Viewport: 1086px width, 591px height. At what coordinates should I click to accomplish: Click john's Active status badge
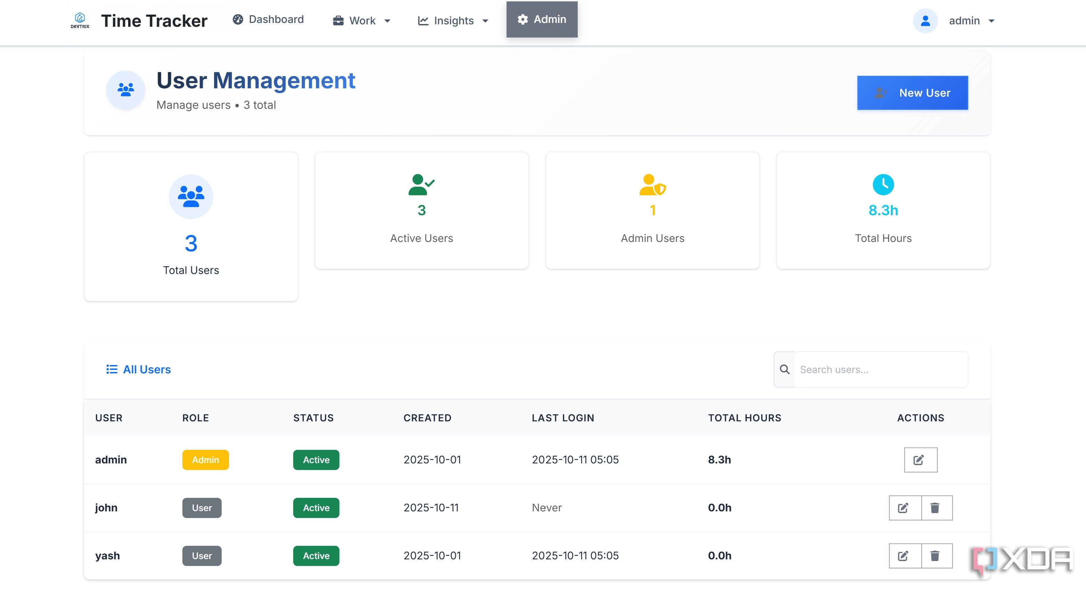click(316, 508)
